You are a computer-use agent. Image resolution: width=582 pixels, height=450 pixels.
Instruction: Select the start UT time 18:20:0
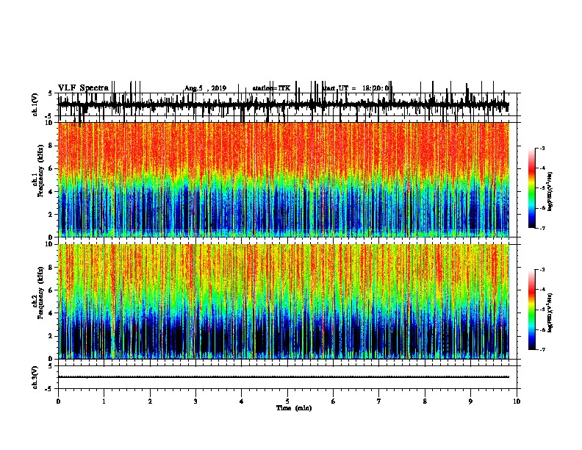point(376,88)
